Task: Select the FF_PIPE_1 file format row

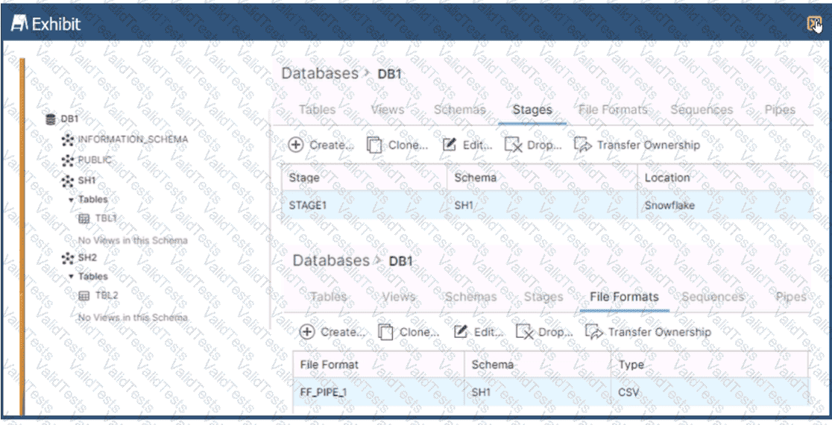Action: 324,392
